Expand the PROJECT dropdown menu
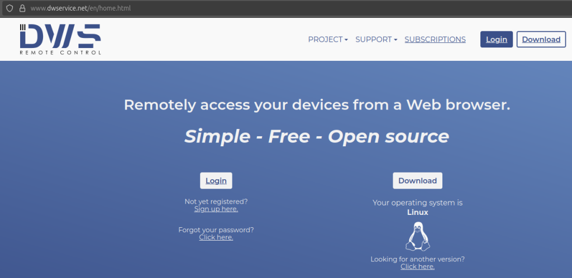The image size is (572, 278). pos(328,39)
